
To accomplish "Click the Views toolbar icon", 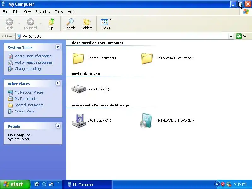I will [105, 22].
